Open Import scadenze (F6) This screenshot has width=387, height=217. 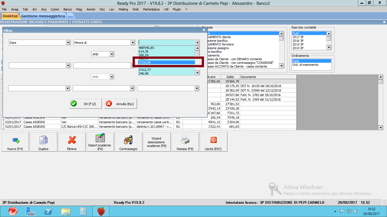point(100,142)
